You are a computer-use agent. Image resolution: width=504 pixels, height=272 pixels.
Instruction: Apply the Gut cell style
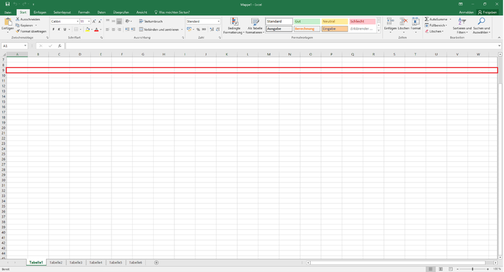pyautogui.click(x=307, y=21)
